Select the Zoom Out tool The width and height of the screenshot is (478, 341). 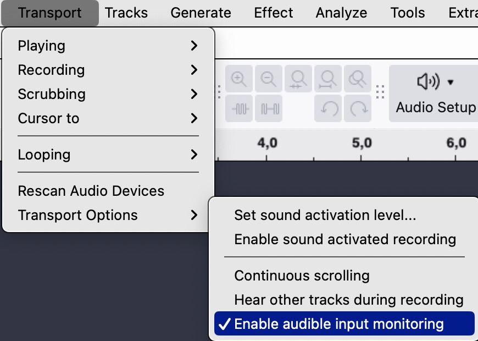click(x=269, y=78)
